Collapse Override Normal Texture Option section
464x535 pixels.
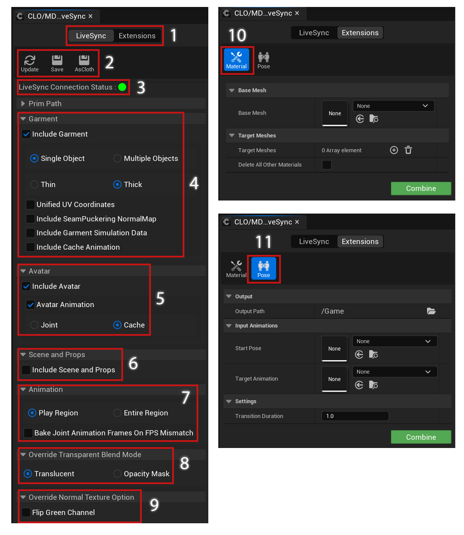click(x=23, y=497)
